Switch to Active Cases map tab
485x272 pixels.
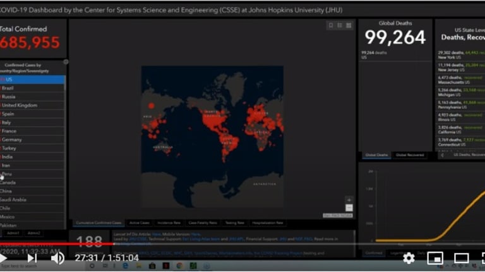pyautogui.click(x=139, y=223)
